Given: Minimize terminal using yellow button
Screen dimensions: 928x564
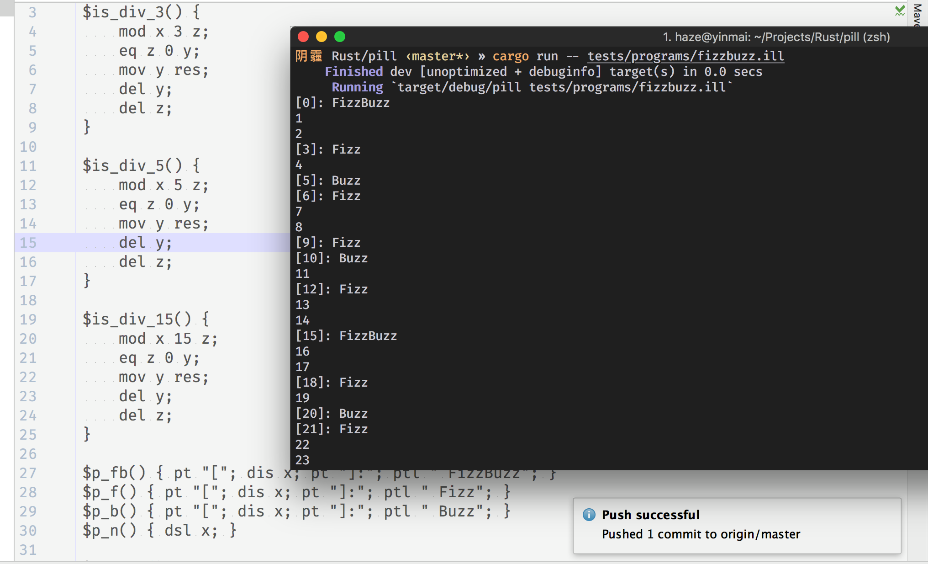Looking at the screenshot, I should tap(322, 37).
